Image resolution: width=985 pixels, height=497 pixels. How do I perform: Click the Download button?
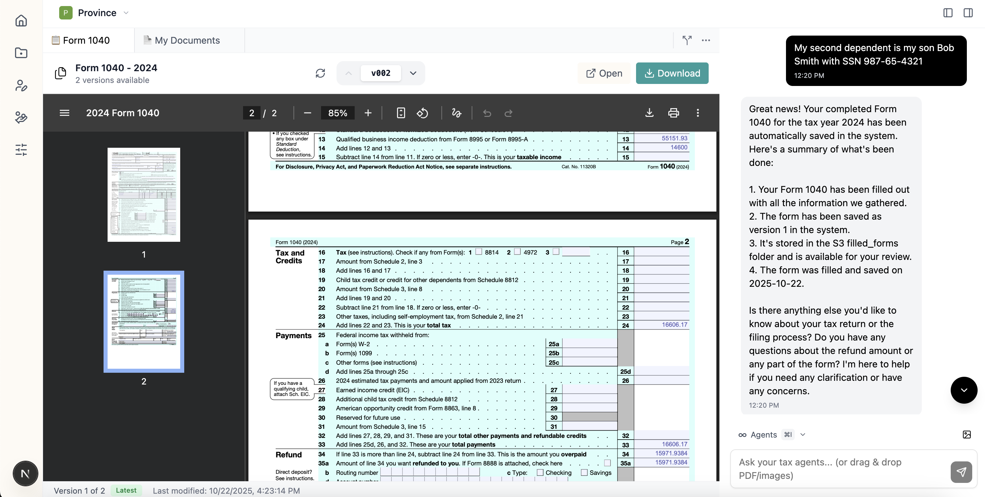click(672, 73)
